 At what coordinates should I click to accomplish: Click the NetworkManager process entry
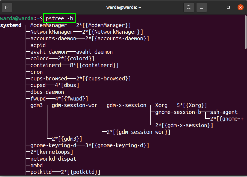[52, 32]
